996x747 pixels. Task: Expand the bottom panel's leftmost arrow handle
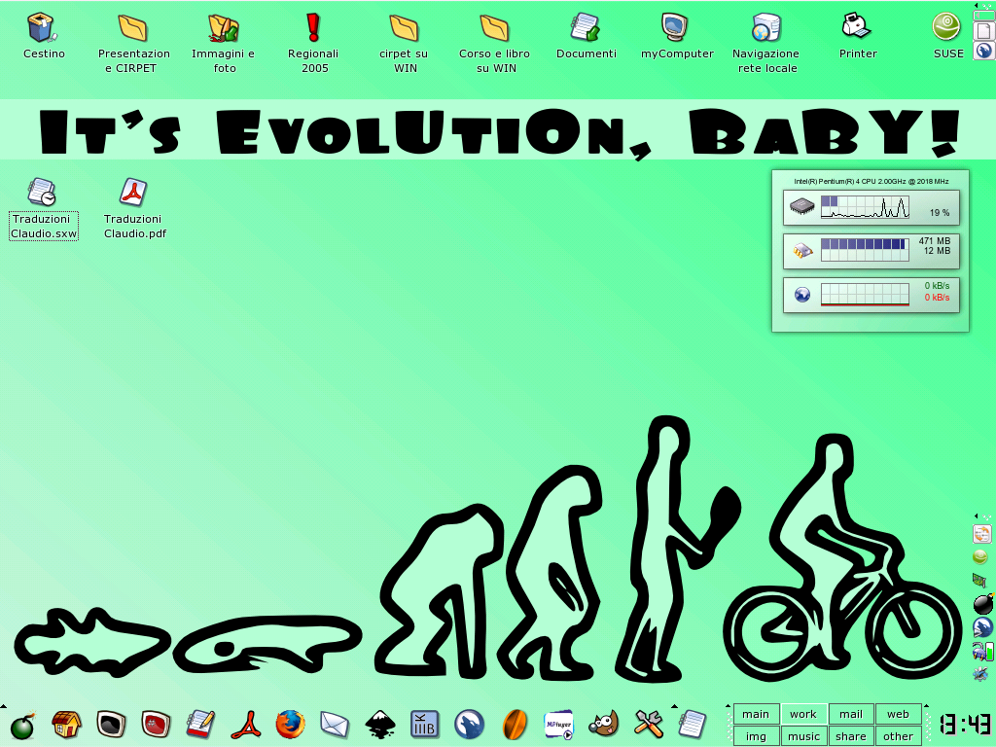tap(3, 706)
